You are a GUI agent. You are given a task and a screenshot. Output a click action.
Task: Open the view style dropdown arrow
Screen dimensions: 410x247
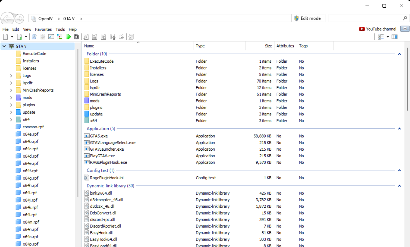[x=388, y=37]
